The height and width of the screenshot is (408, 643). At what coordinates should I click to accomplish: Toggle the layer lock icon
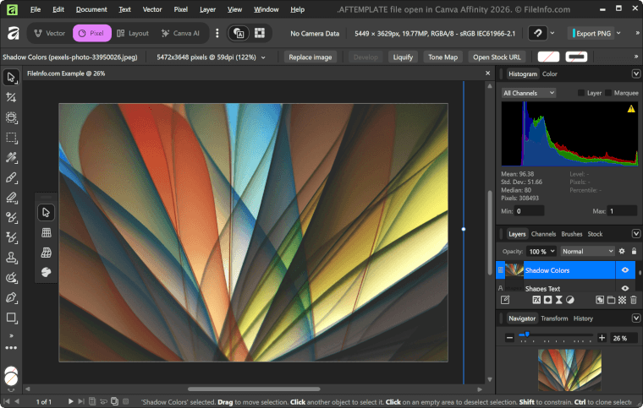pyautogui.click(x=634, y=251)
